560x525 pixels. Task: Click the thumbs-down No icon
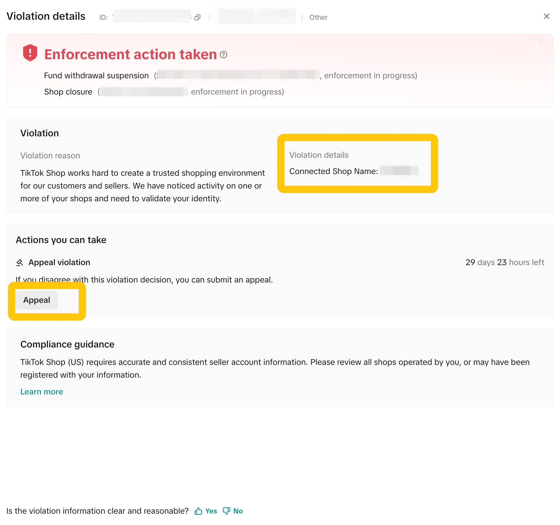click(226, 511)
